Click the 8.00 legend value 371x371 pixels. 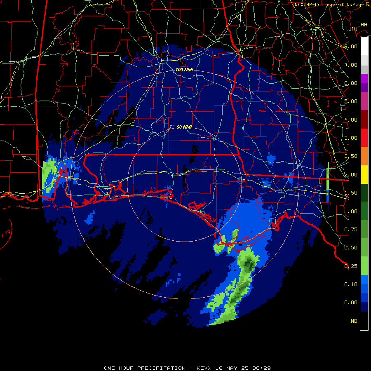[351, 46]
